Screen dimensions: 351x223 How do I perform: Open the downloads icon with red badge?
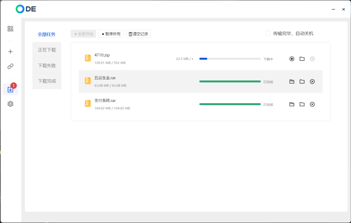tap(10, 90)
